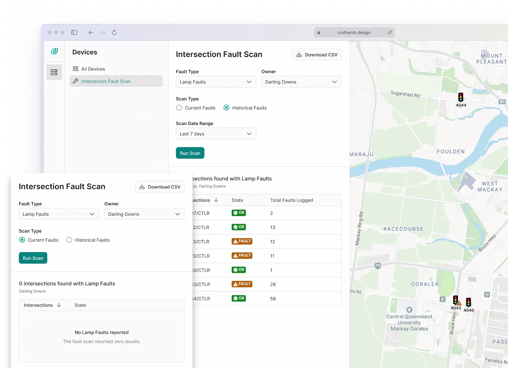Open Owner dropdown in back window

tap(302, 82)
